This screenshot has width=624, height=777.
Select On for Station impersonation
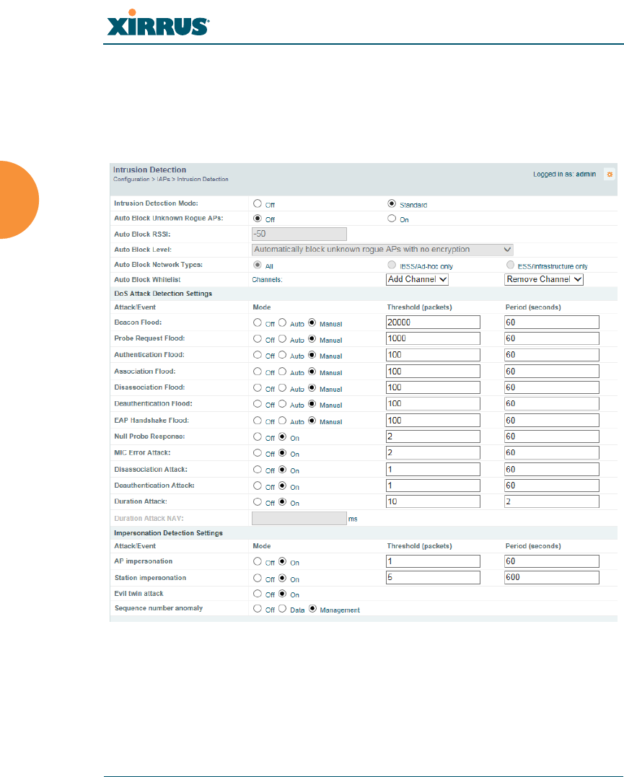pos(282,579)
